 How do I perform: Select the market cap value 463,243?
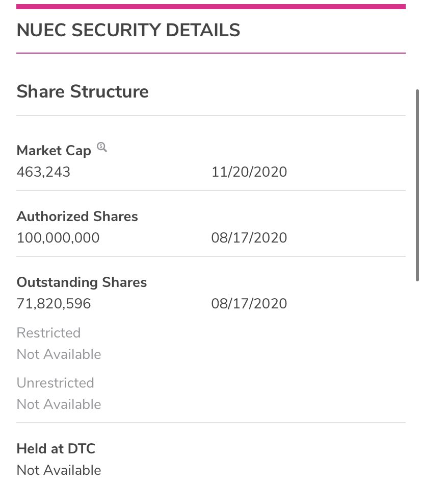coord(44,172)
